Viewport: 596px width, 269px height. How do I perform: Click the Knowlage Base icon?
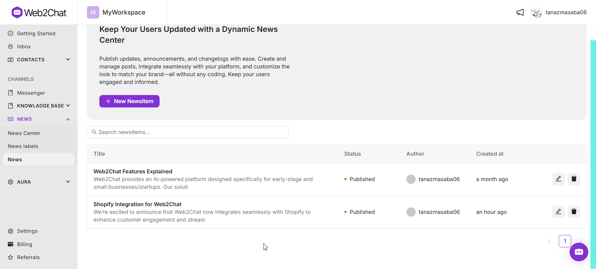click(x=11, y=106)
